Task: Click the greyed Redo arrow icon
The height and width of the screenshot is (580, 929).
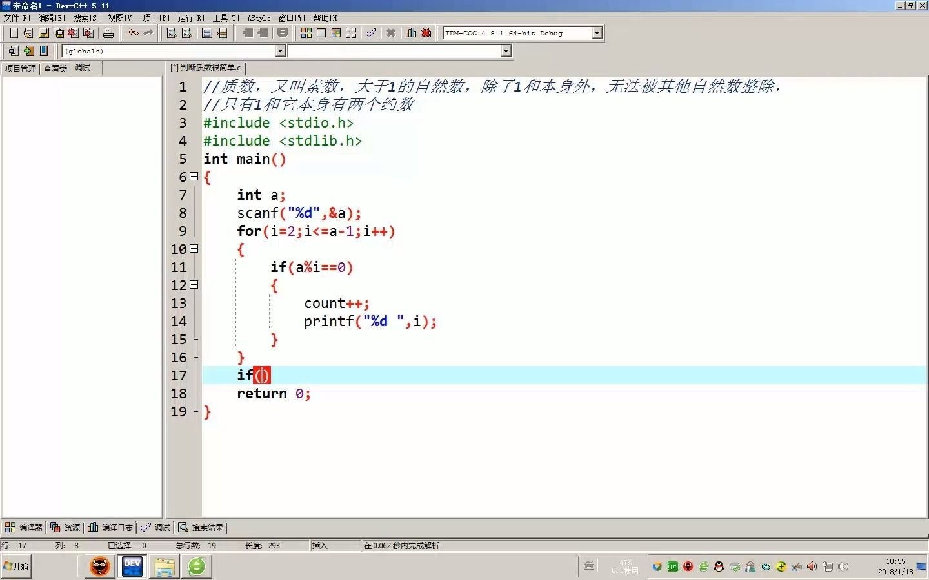Action: (148, 33)
